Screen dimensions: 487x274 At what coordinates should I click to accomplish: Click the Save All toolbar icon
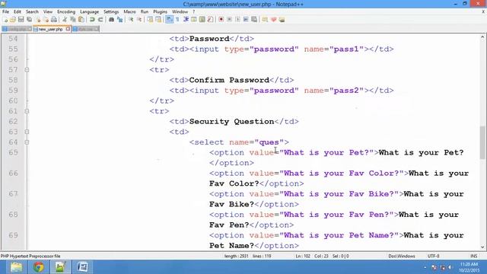tap(29, 20)
